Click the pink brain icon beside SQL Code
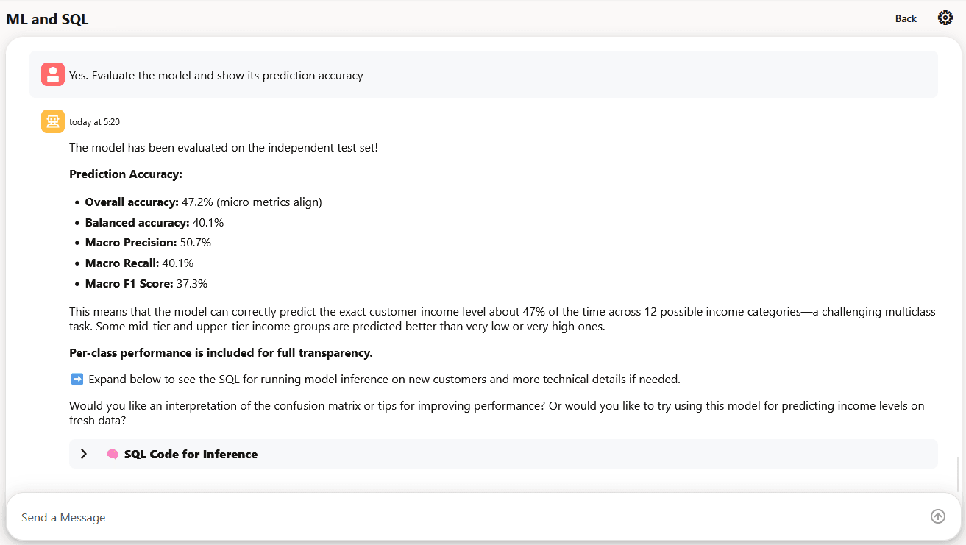 coord(112,454)
